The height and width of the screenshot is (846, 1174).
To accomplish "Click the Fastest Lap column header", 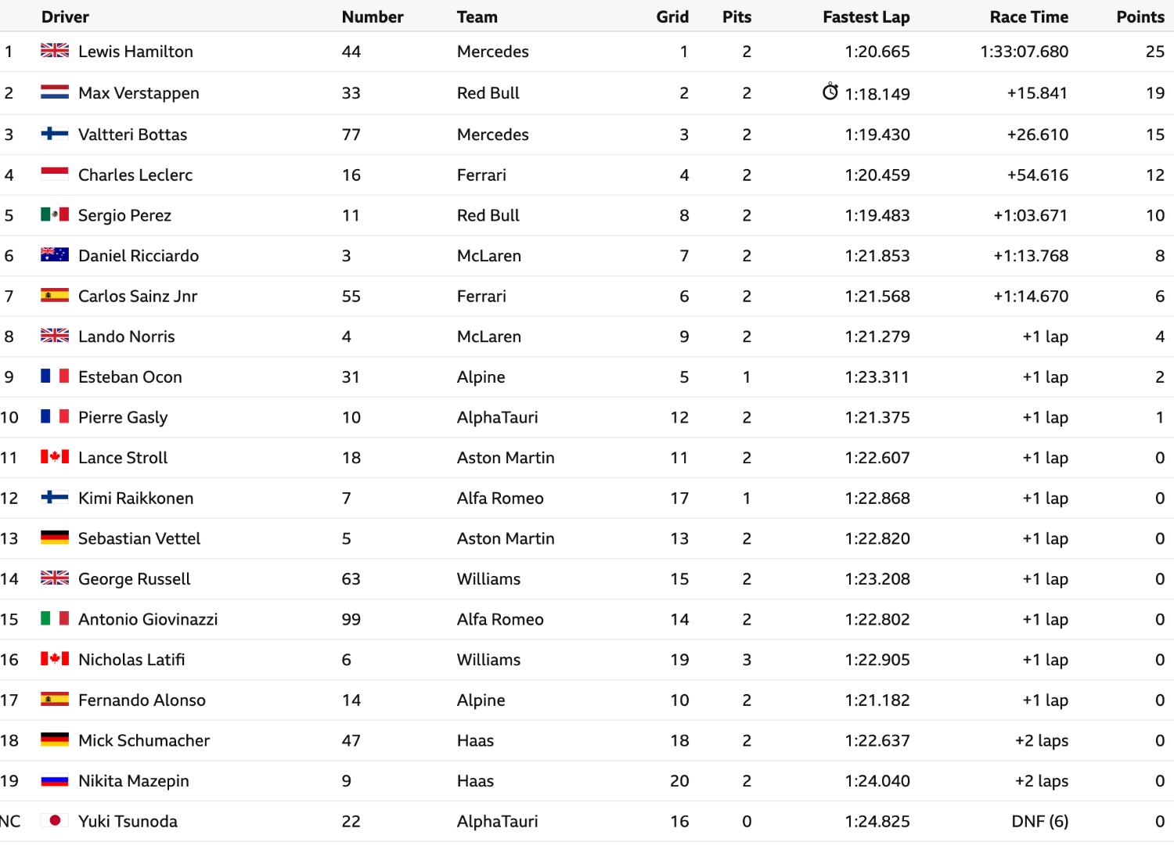I will click(866, 17).
